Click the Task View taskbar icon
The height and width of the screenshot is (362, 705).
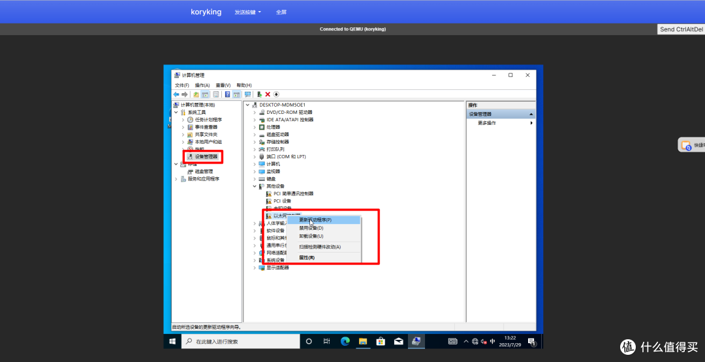click(x=327, y=341)
